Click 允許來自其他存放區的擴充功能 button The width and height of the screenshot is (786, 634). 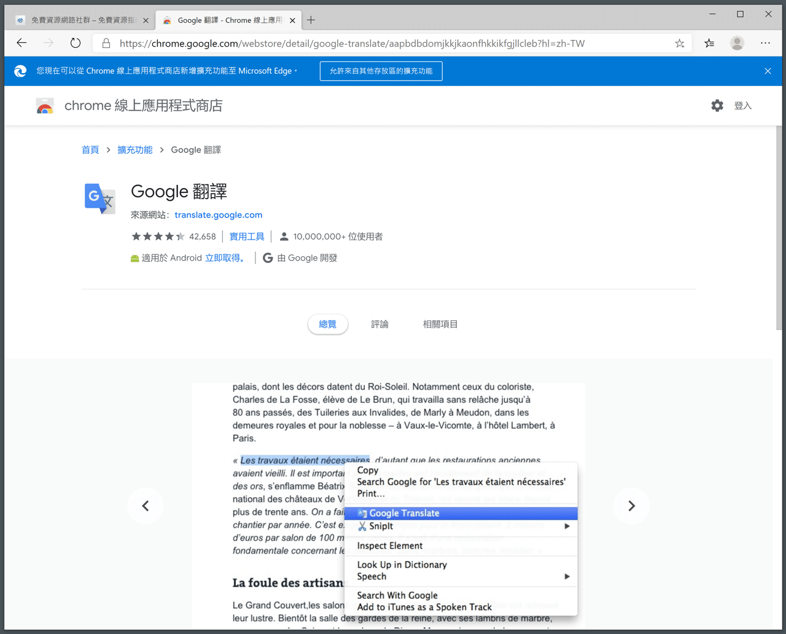381,71
